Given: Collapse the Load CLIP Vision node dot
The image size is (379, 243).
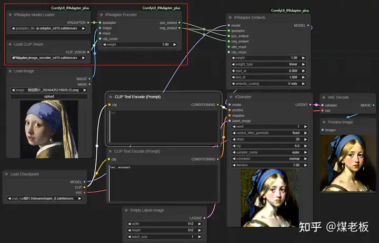Looking at the screenshot, I should click(10, 44).
